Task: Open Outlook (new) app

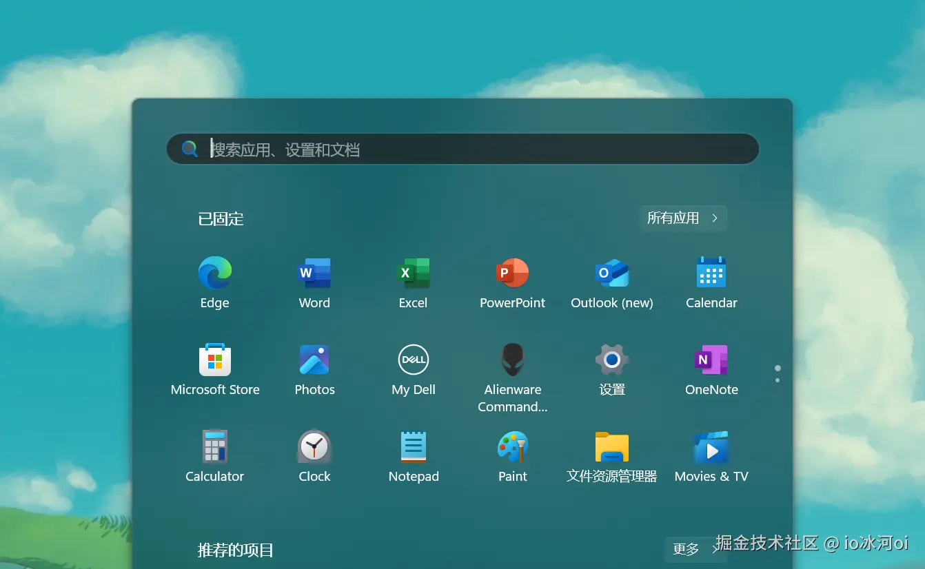Action: (x=612, y=273)
